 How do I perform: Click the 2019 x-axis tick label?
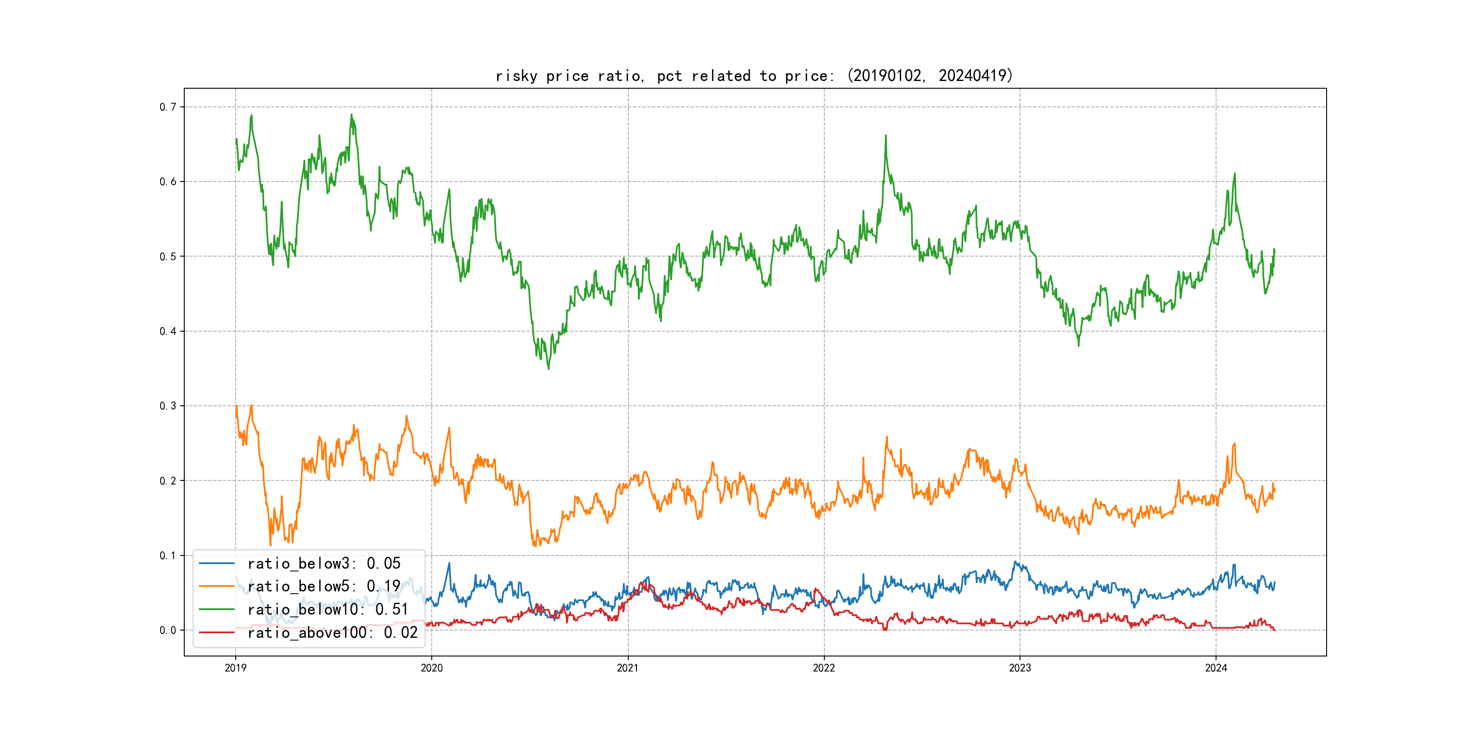click(235, 668)
